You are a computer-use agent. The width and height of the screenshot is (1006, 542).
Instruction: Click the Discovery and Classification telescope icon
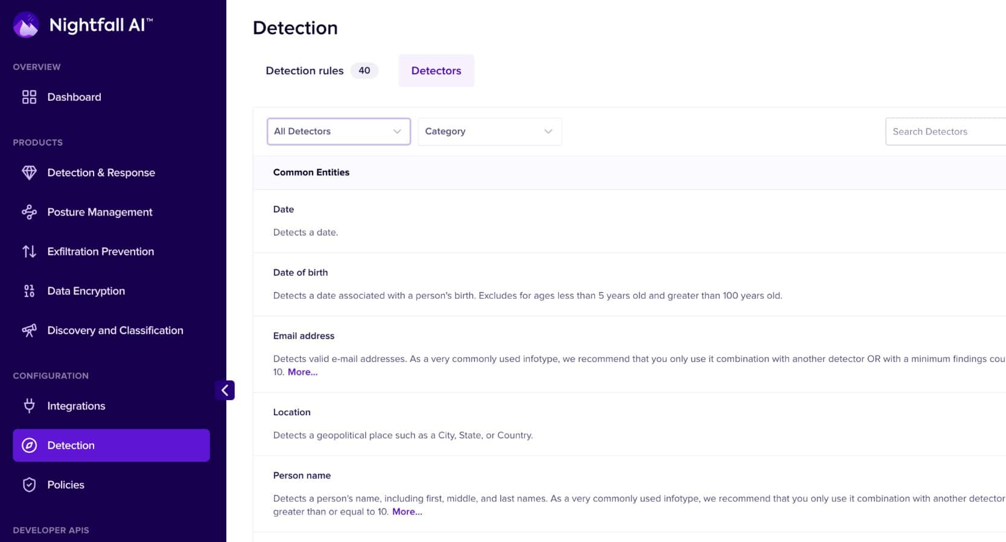pos(29,330)
